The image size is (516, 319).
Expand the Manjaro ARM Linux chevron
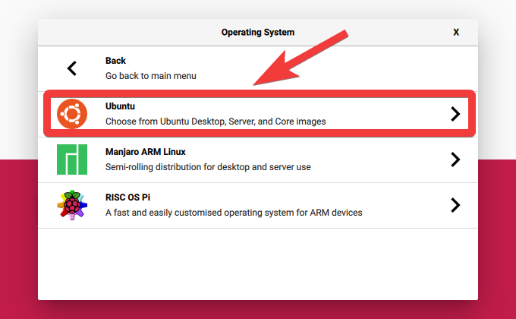pos(455,159)
